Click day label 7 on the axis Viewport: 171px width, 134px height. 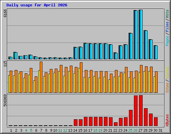pos(41,130)
